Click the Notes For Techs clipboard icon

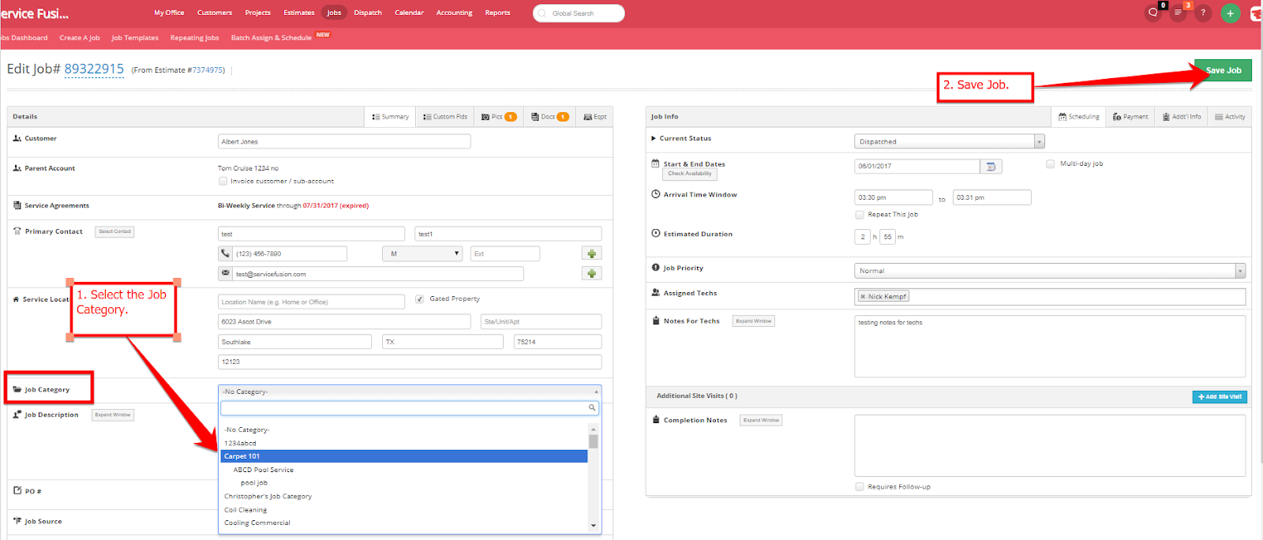(x=656, y=321)
